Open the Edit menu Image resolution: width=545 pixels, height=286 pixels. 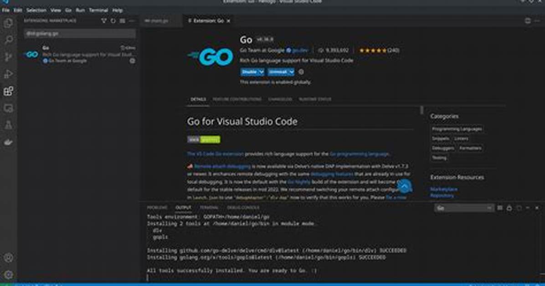(x=18, y=10)
